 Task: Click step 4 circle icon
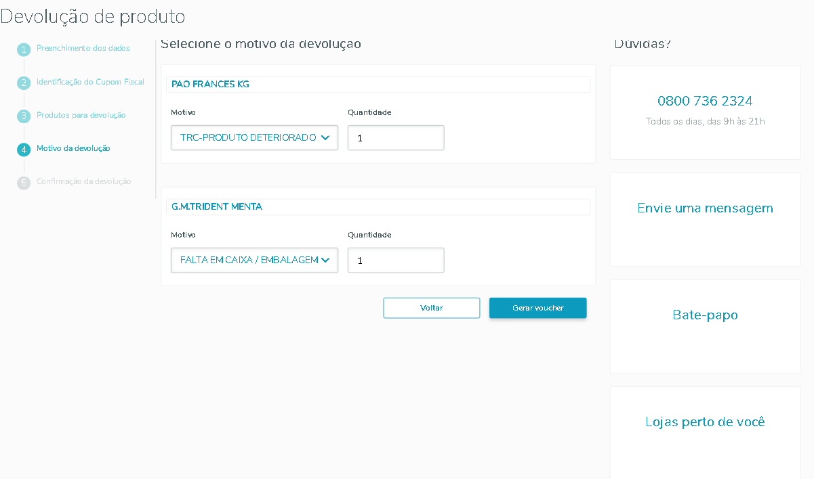pyautogui.click(x=24, y=149)
